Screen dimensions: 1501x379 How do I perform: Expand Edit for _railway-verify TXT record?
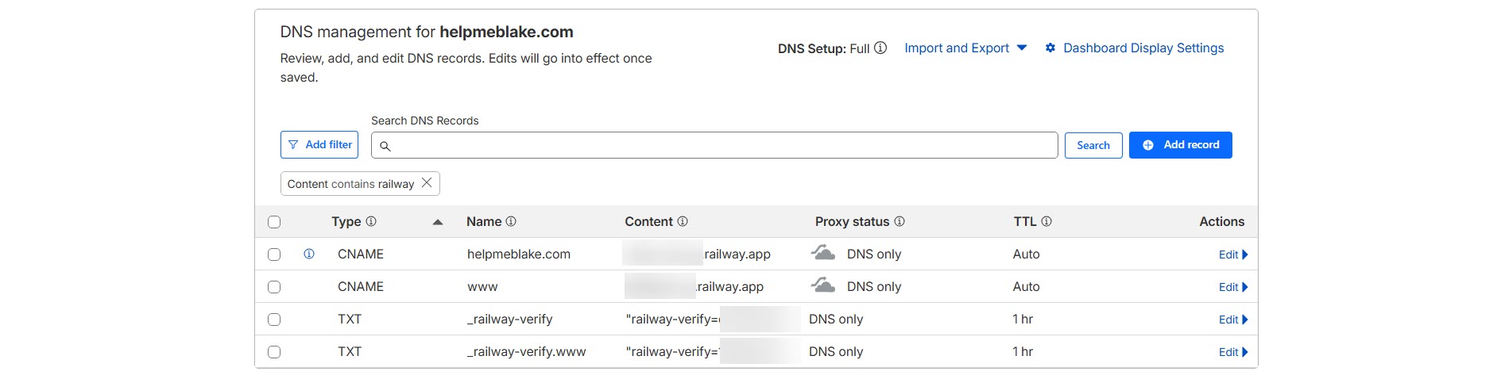[1233, 320]
